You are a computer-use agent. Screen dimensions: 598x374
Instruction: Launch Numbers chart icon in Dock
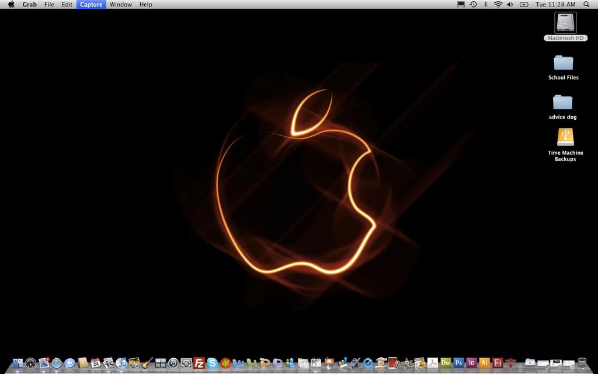[342, 363]
